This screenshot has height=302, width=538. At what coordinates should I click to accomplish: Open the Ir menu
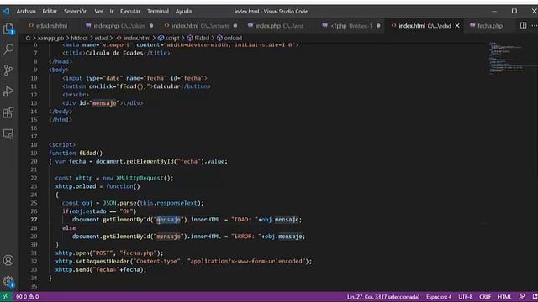(112, 11)
